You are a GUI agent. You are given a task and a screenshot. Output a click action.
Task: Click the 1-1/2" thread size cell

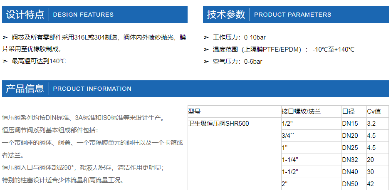(x=312, y=172)
